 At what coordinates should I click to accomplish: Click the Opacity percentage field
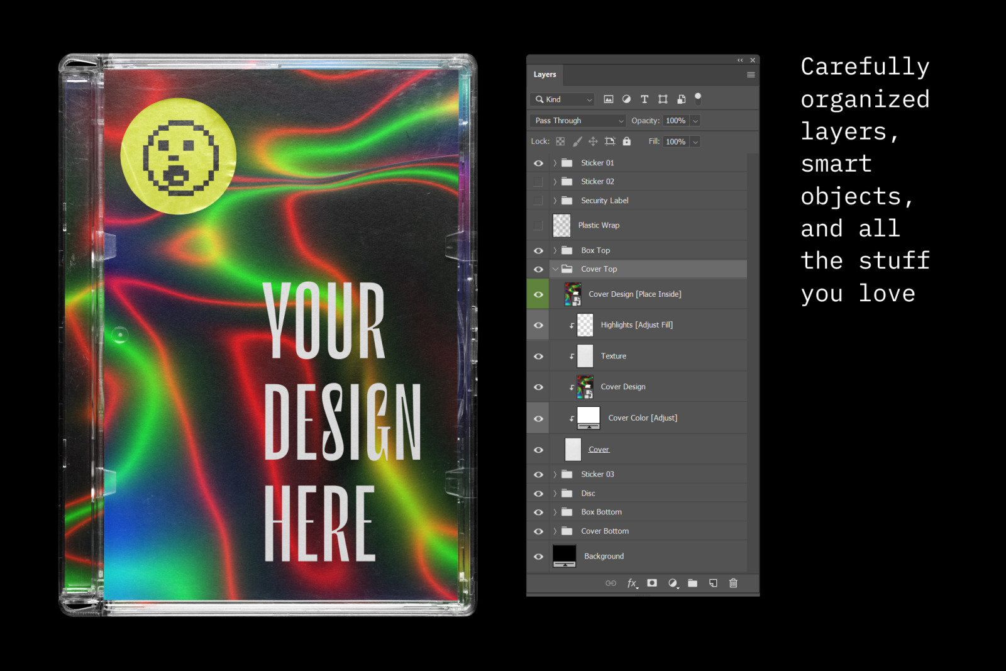coord(675,121)
